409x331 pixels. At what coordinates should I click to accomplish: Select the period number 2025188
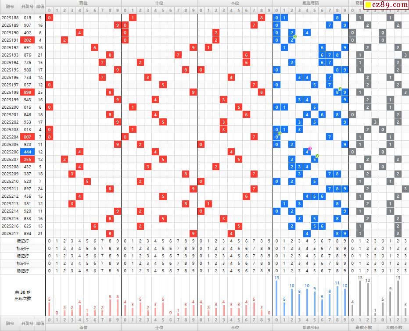pyautogui.click(x=10, y=18)
